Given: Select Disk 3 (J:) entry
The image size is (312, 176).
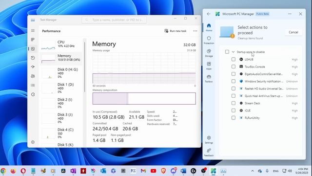Looking at the screenshot, I should pos(61,118).
